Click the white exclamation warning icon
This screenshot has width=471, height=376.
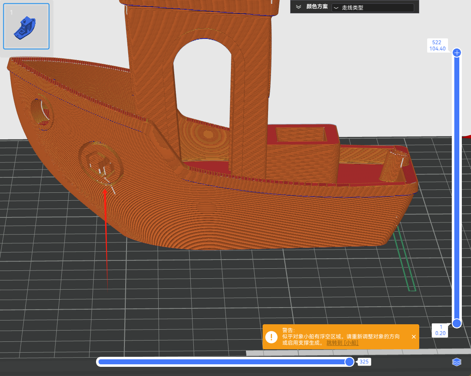coord(272,337)
